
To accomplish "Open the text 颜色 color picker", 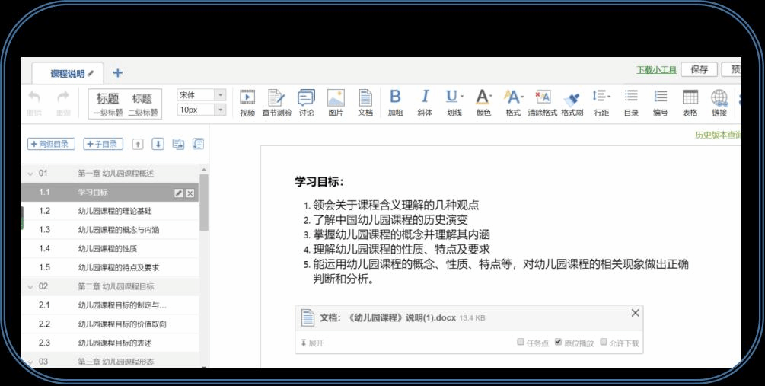I will (x=483, y=101).
